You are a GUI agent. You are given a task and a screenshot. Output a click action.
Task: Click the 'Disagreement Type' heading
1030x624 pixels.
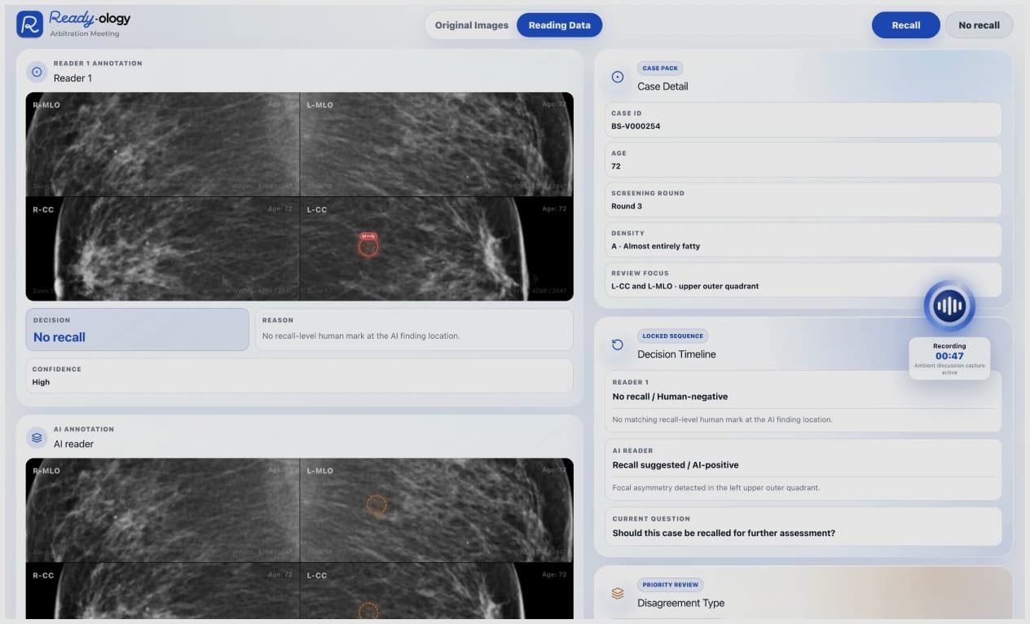click(680, 604)
